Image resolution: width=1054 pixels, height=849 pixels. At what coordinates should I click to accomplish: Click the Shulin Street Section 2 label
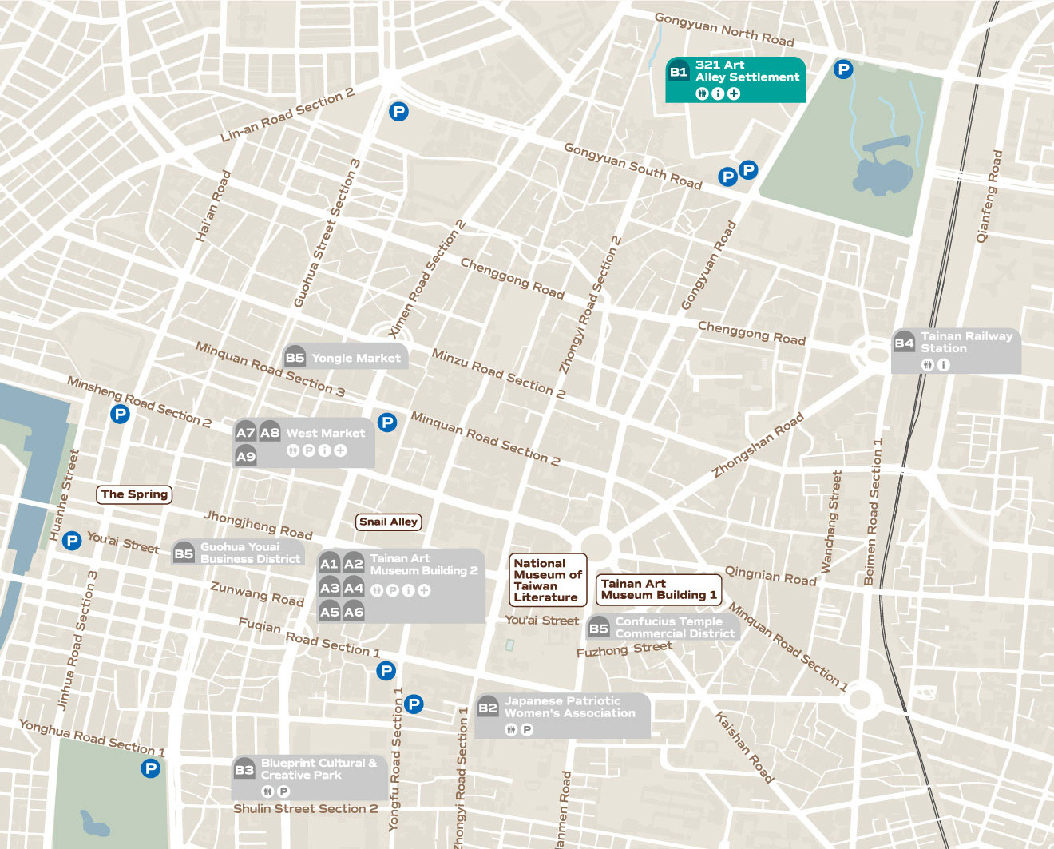[x=306, y=809]
